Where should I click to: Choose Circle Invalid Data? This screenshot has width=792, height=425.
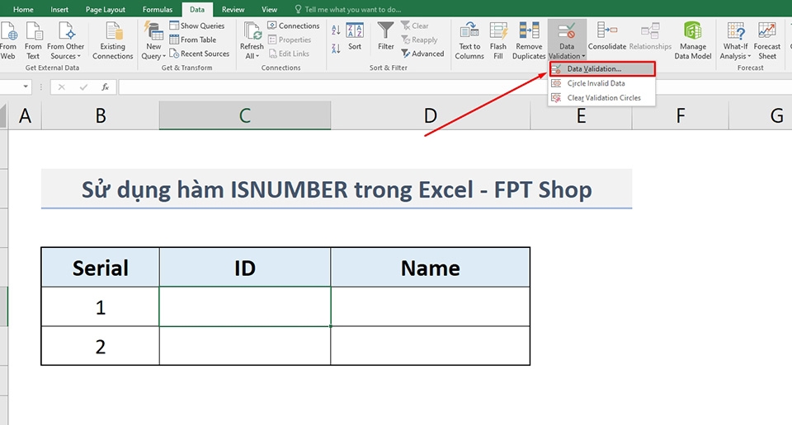602,83
